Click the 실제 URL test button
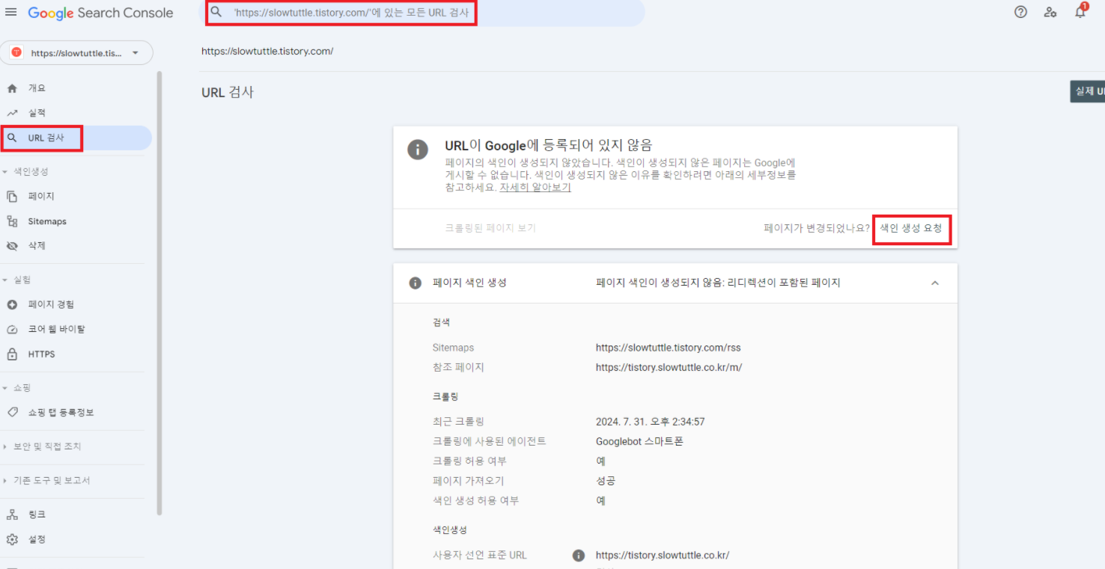Viewport: 1105px width, 569px height. (x=1088, y=91)
